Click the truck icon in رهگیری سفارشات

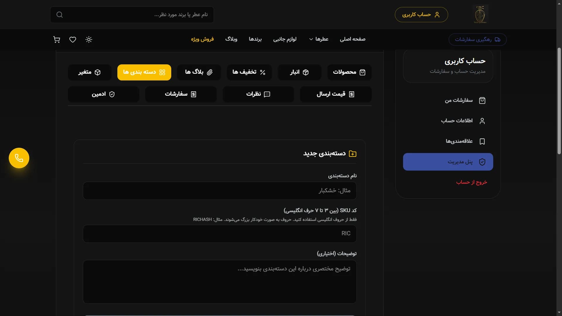(x=498, y=39)
